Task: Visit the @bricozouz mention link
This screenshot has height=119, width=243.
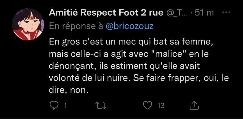Action: pos(130,26)
